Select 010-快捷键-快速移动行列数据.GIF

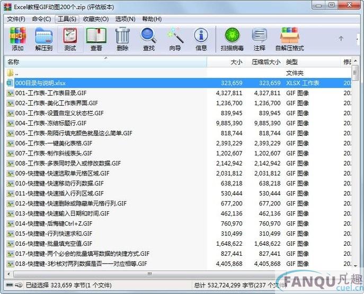tap(59, 184)
